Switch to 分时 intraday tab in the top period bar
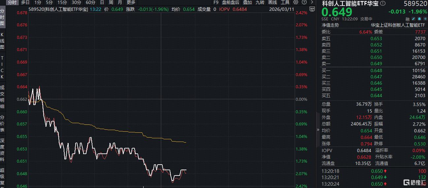Image resolution: width=428 pixels, height=188 pixels. (x=12, y=2)
